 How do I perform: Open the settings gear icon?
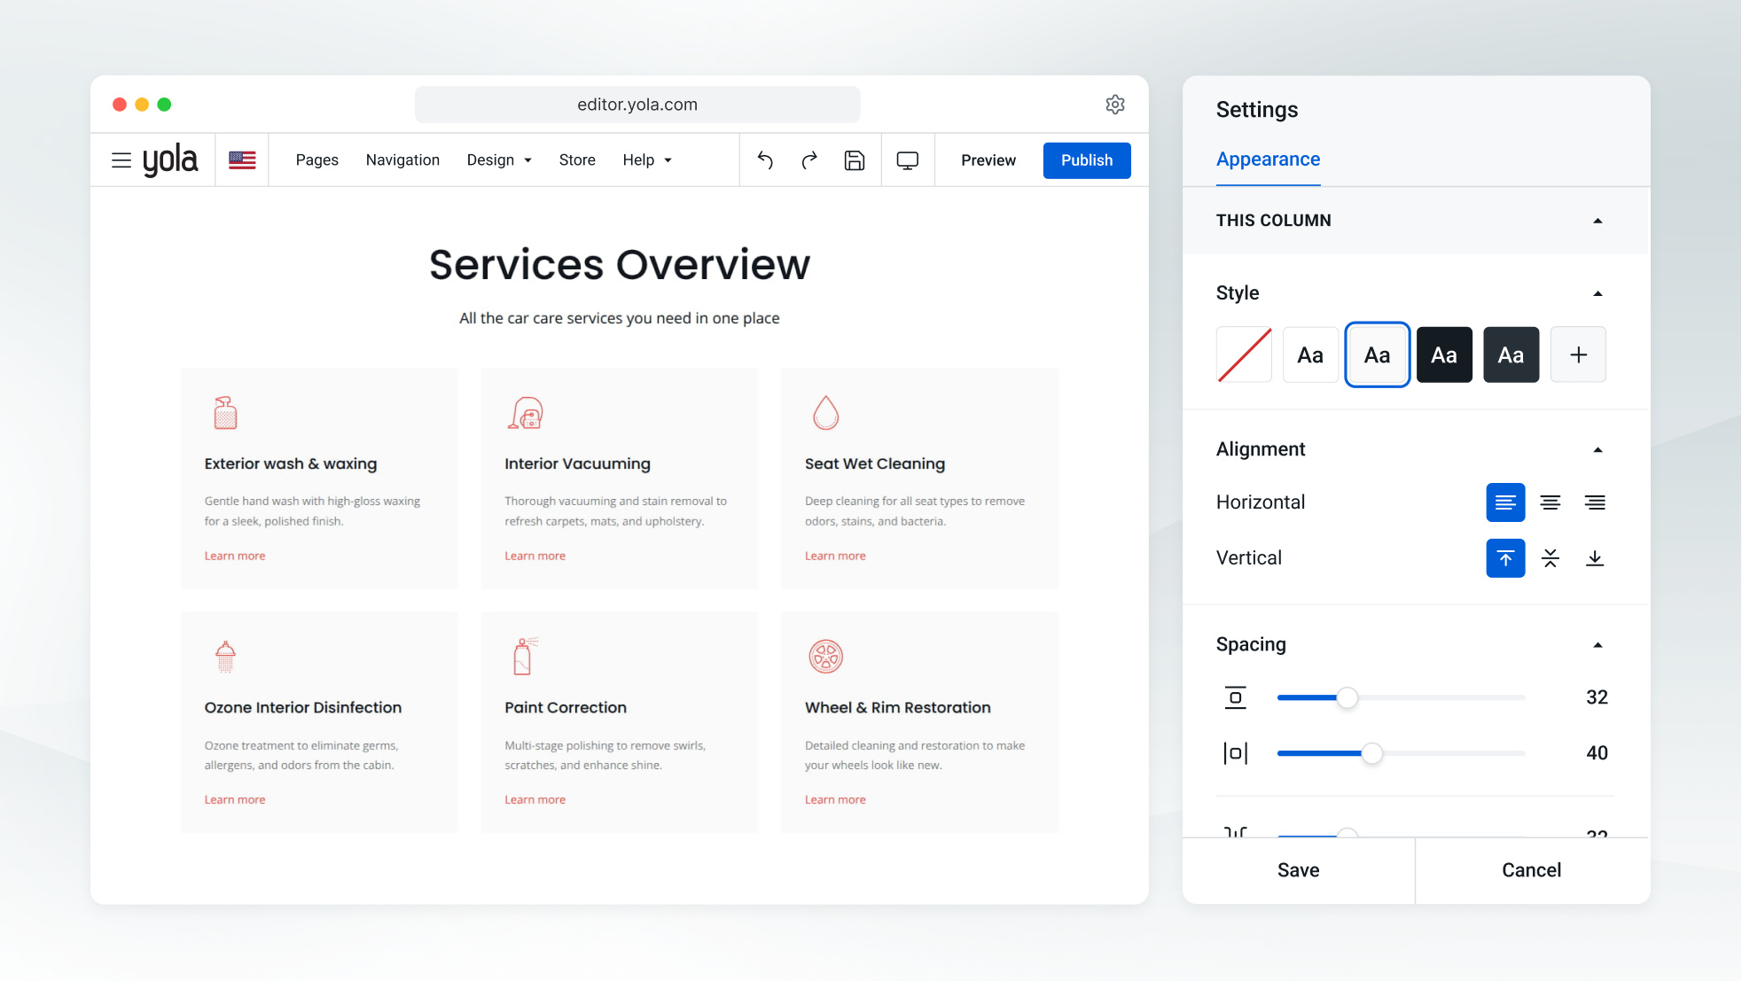1115,105
